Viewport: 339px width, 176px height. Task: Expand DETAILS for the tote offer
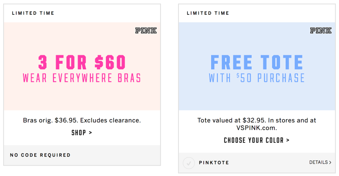tap(320, 162)
